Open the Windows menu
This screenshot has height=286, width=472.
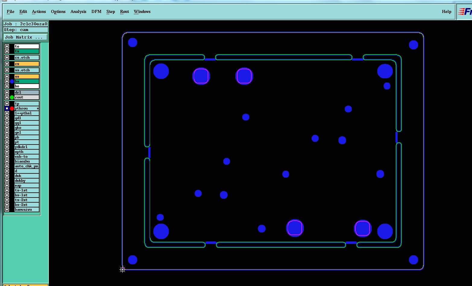[142, 11]
